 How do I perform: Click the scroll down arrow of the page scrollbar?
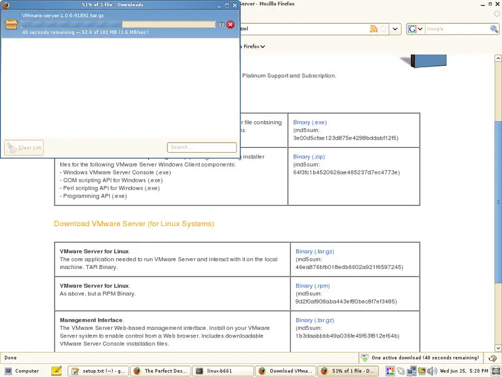click(498, 348)
